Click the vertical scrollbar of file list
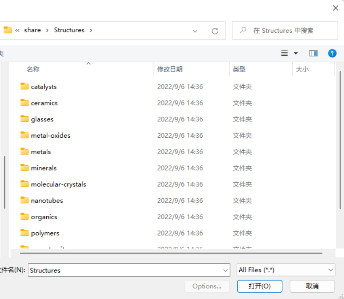The width and height of the screenshot is (344, 299). tap(340, 140)
